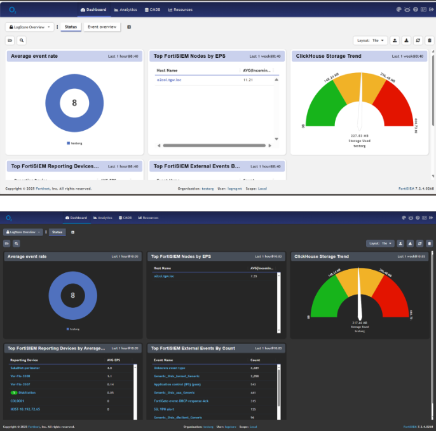Open the user profile card icon in the dark dashboard header
436x431 pixels.
425,218
